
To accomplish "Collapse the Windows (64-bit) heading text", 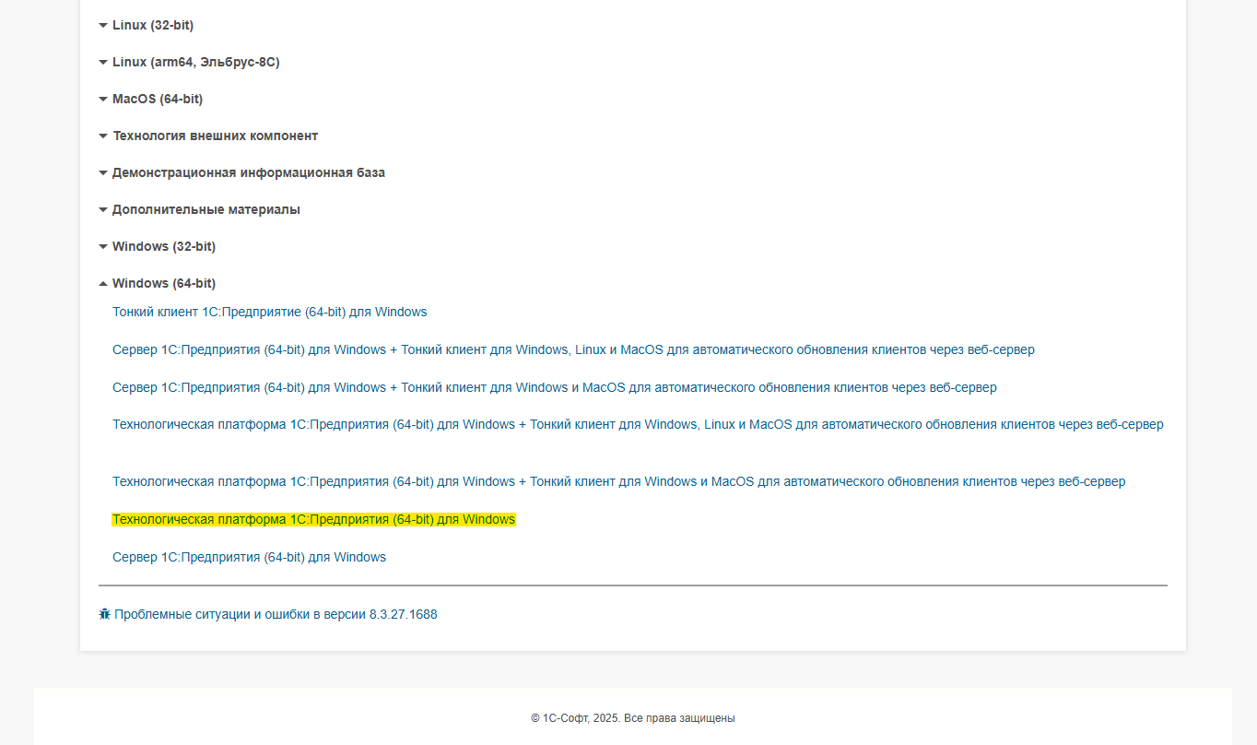I will (163, 283).
